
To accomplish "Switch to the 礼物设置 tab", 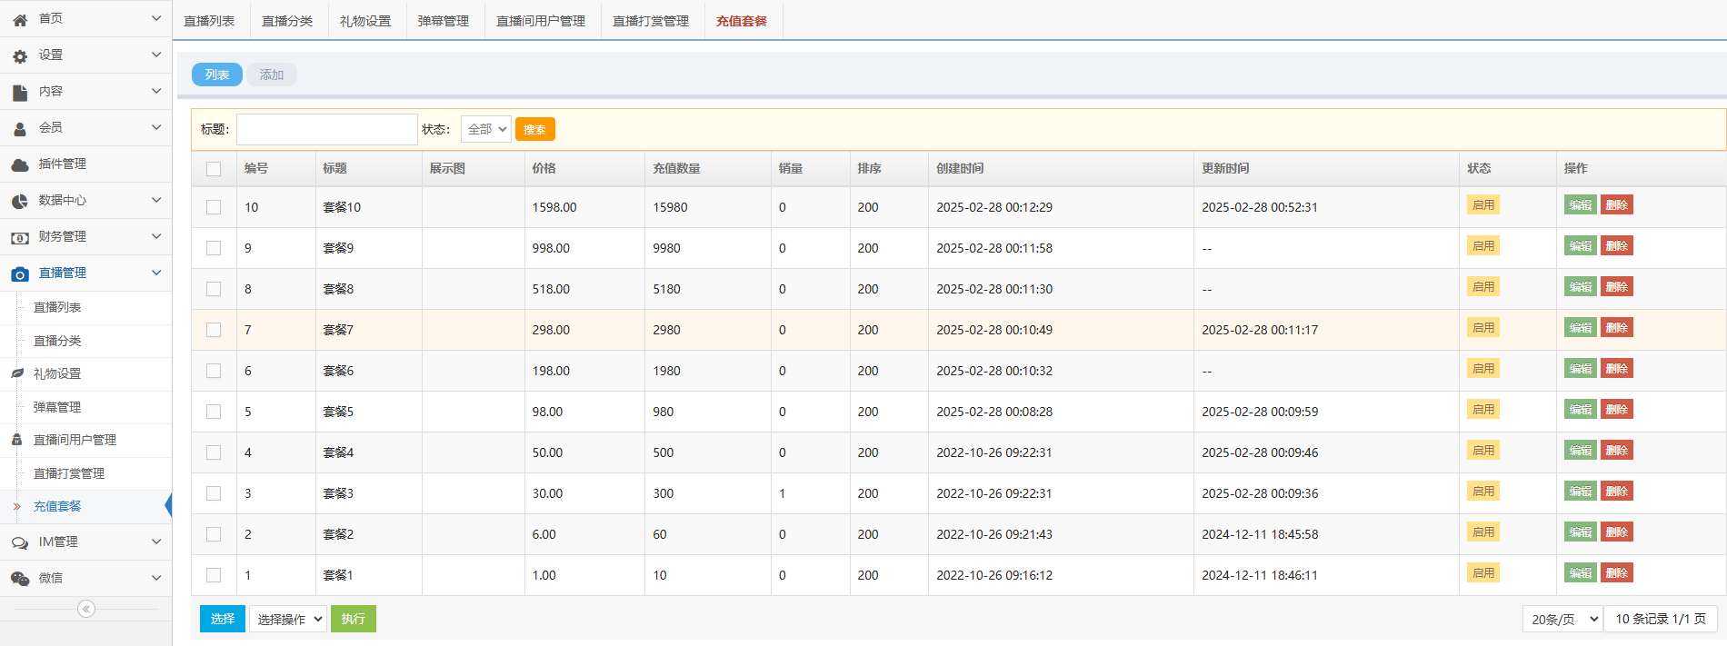I will (365, 21).
